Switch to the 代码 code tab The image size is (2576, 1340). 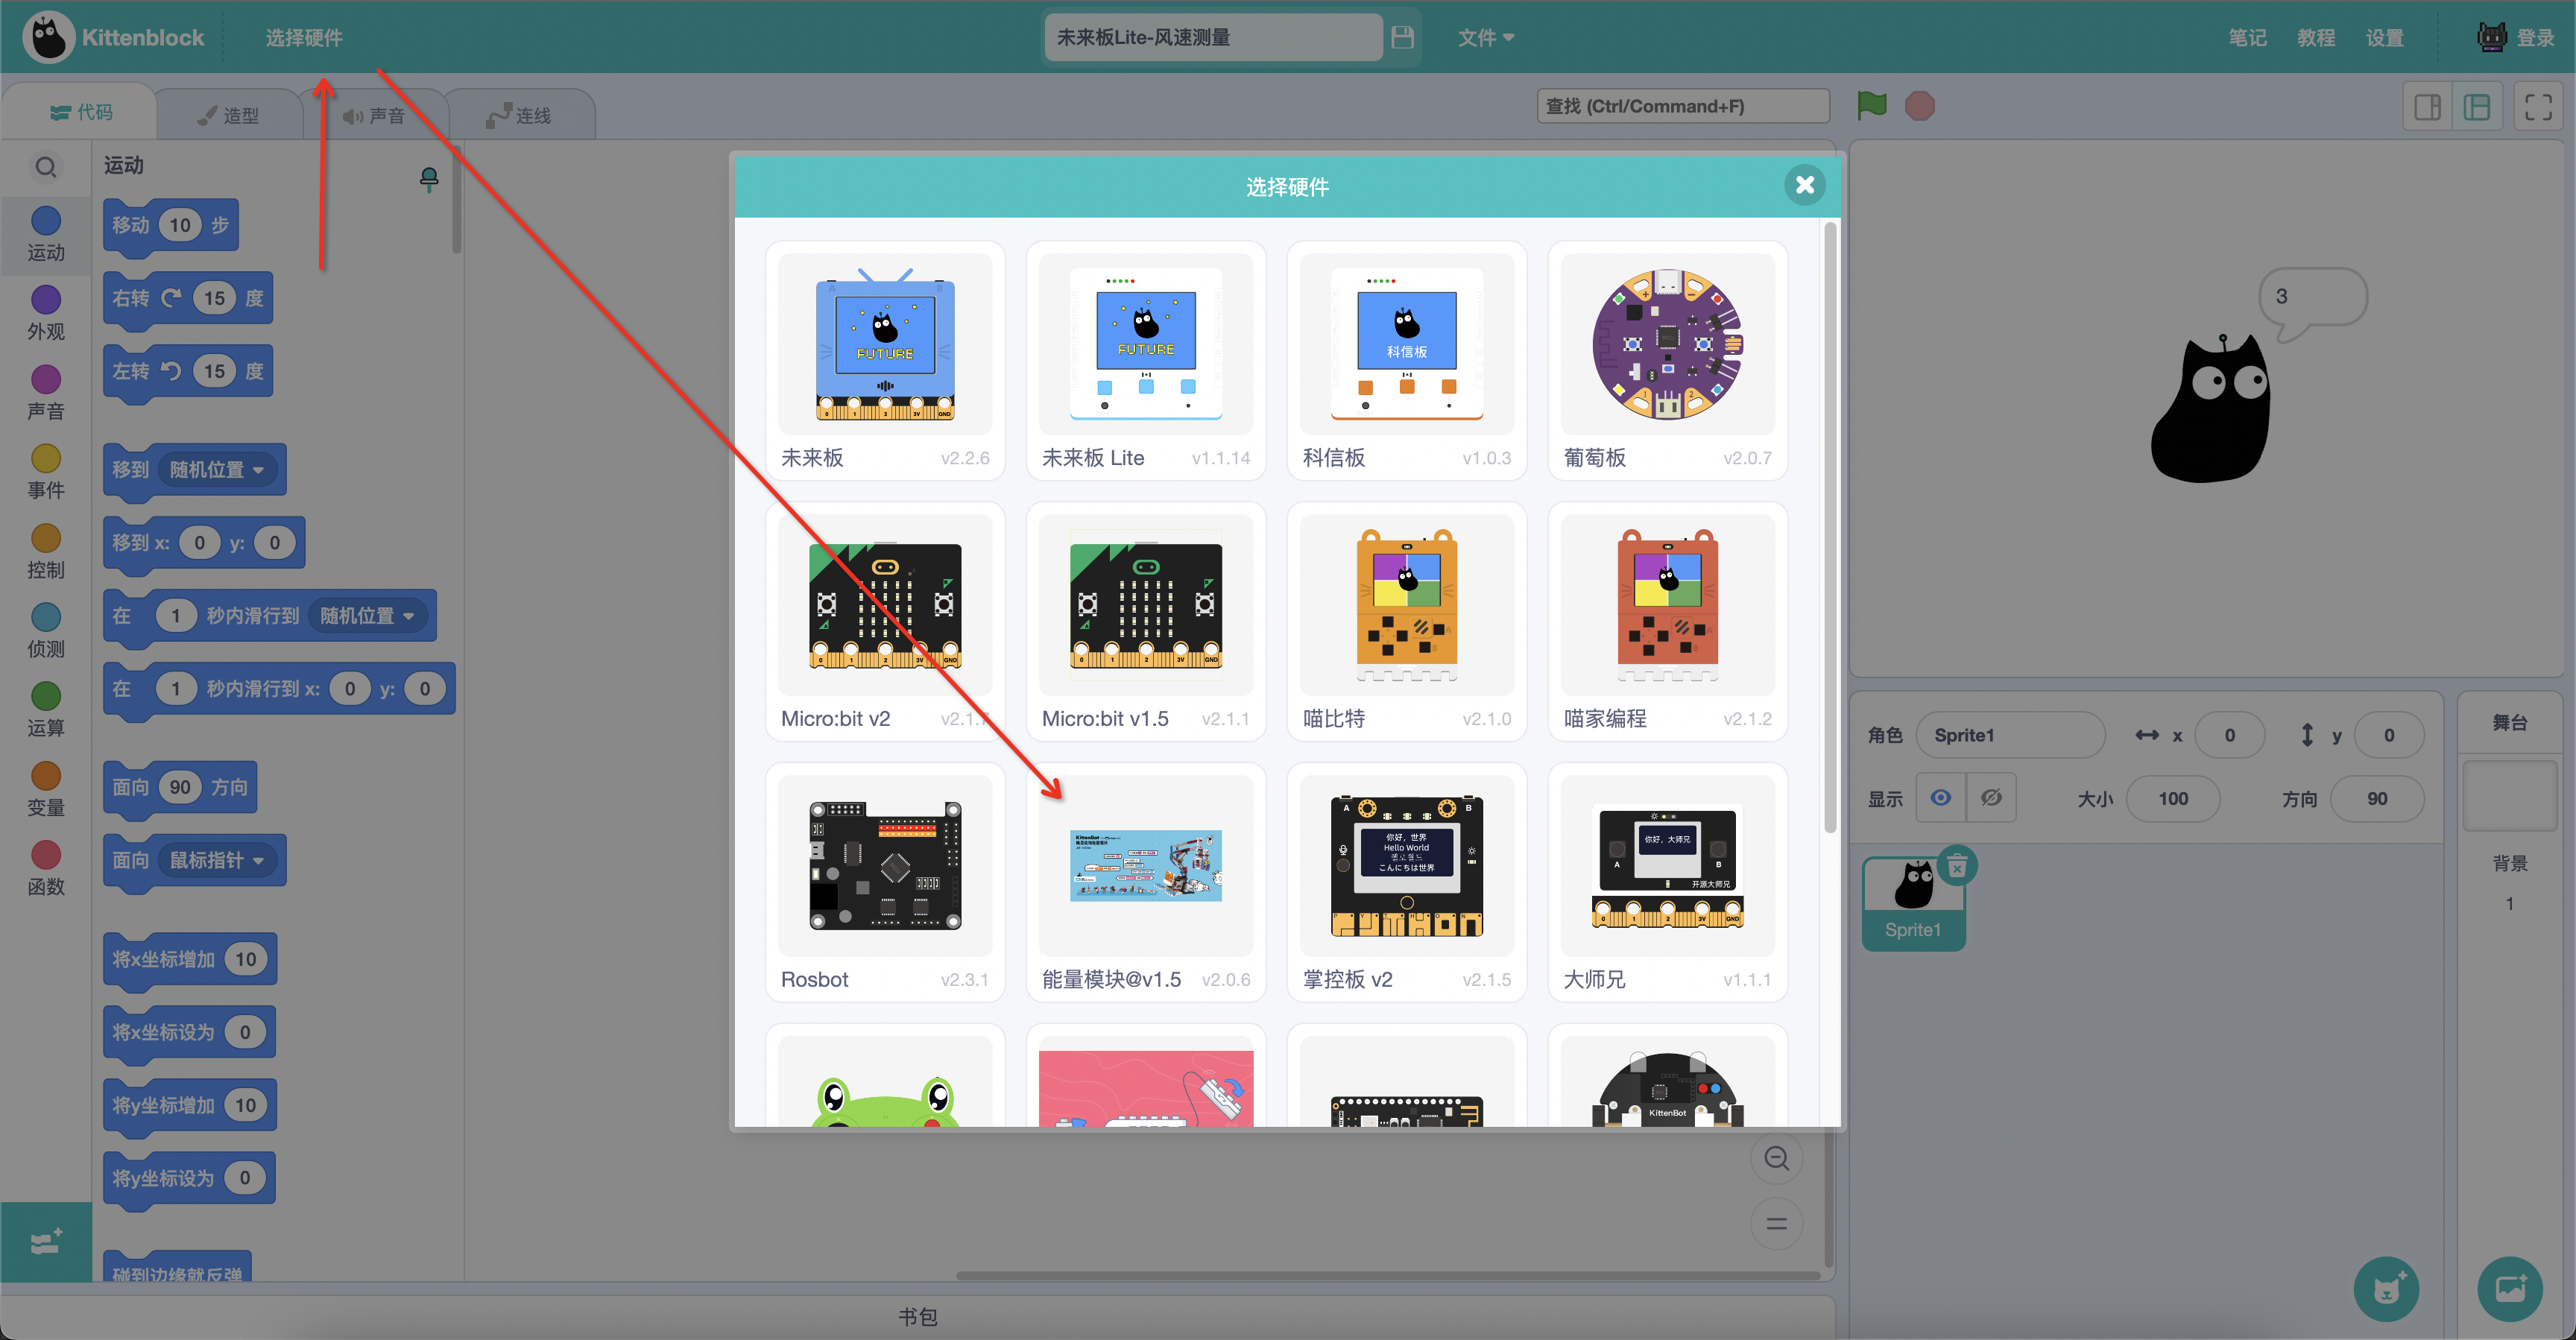point(80,112)
